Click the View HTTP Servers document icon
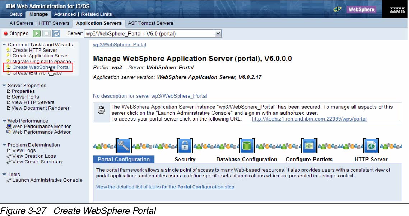Image resolution: width=409 pixels, height=216 pixels. pyautogui.click(x=9, y=102)
